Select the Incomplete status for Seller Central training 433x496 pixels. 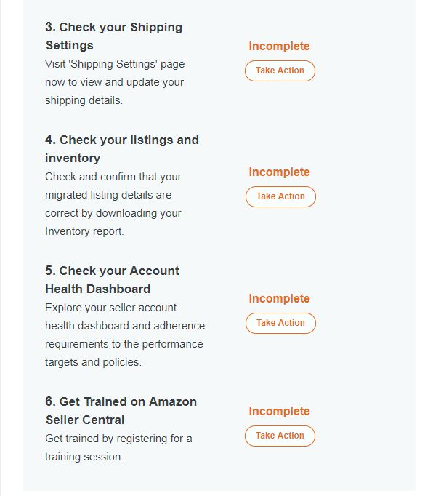(279, 411)
